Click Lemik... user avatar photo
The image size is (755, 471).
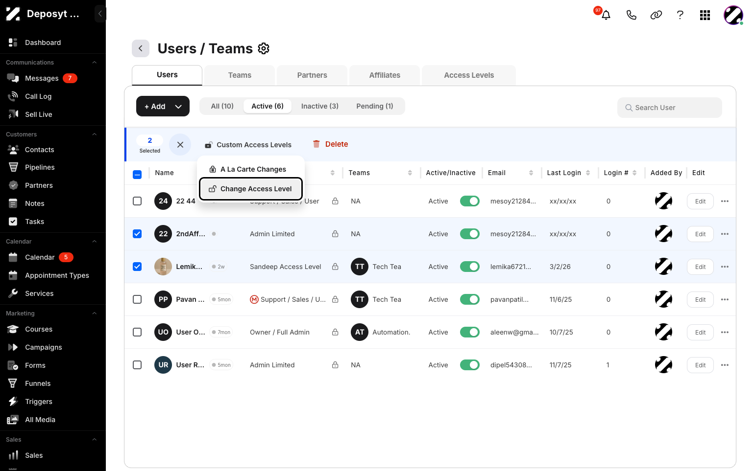[x=163, y=267]
